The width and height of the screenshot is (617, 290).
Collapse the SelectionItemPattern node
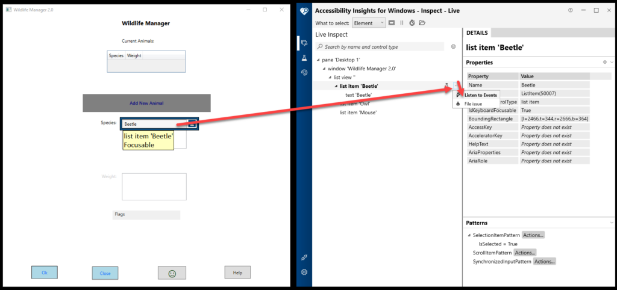[469, 235]
